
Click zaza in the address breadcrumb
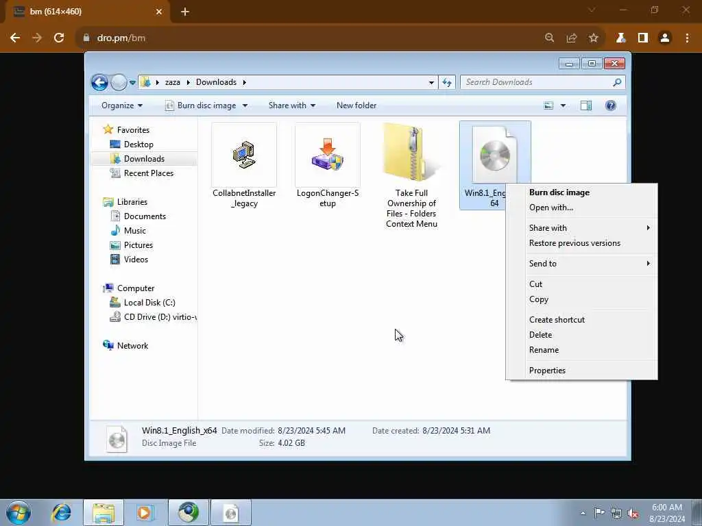172,82
